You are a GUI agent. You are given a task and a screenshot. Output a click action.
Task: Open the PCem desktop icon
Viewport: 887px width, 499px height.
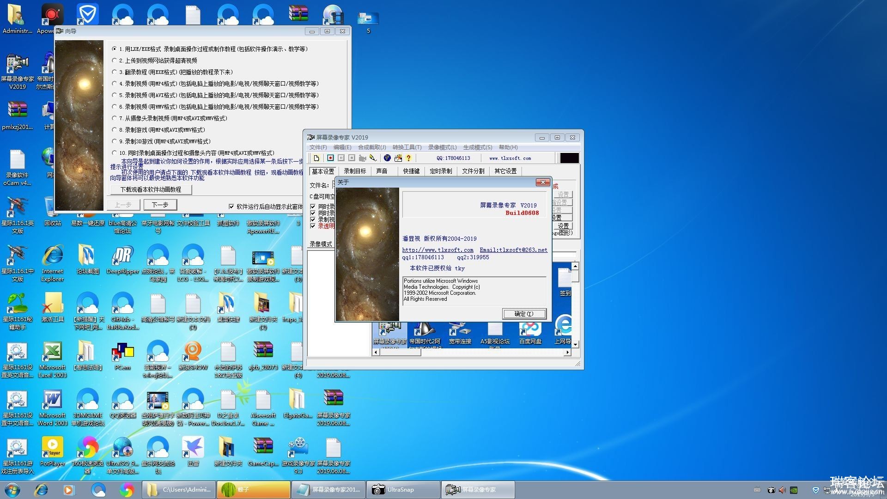[x=123, y=356]
